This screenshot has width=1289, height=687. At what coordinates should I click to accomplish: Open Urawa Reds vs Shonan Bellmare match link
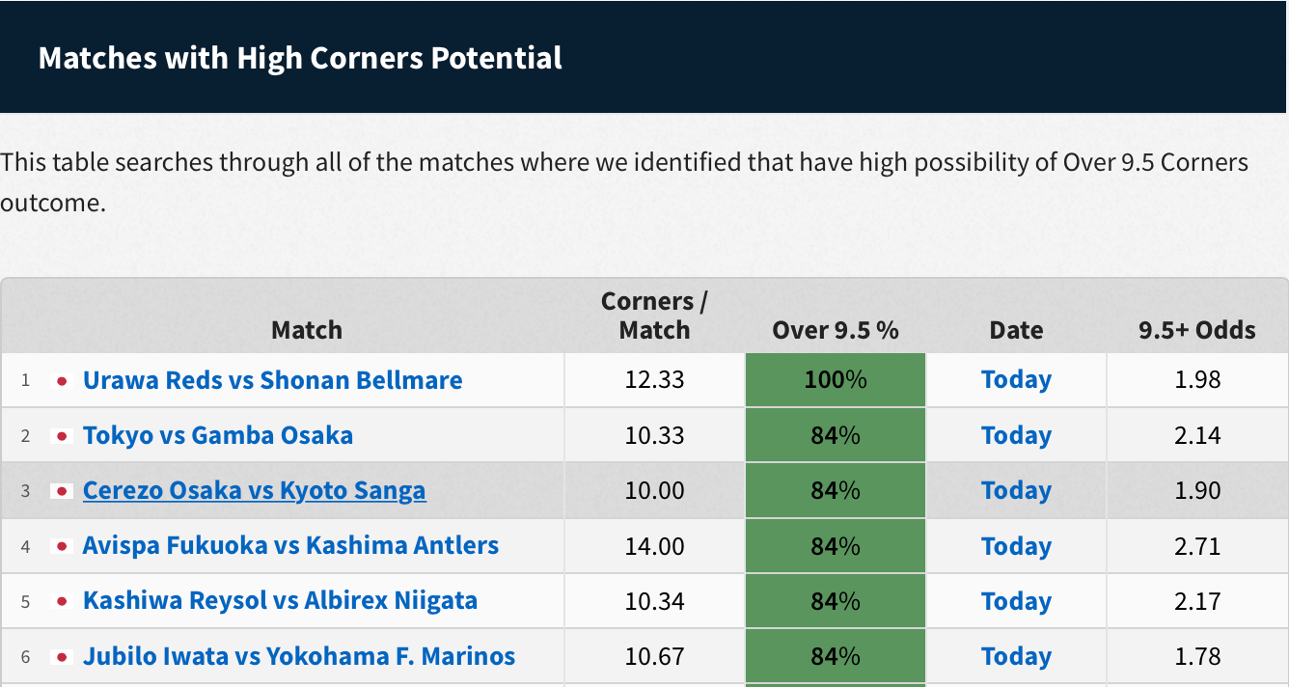(273, 380)
